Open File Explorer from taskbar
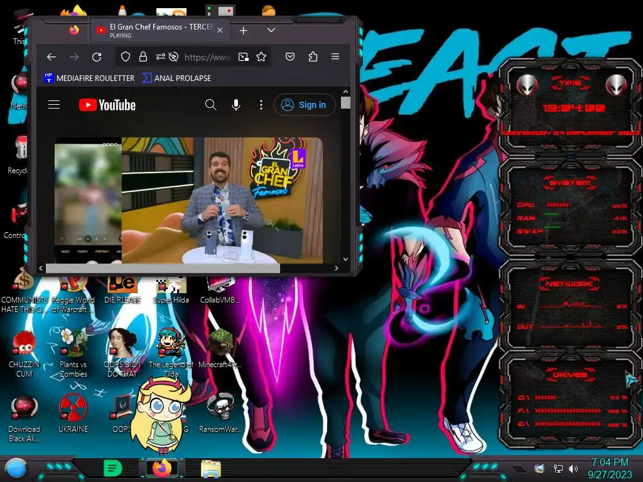This screenshot has height=482, width=643. (x=211, y=469)
